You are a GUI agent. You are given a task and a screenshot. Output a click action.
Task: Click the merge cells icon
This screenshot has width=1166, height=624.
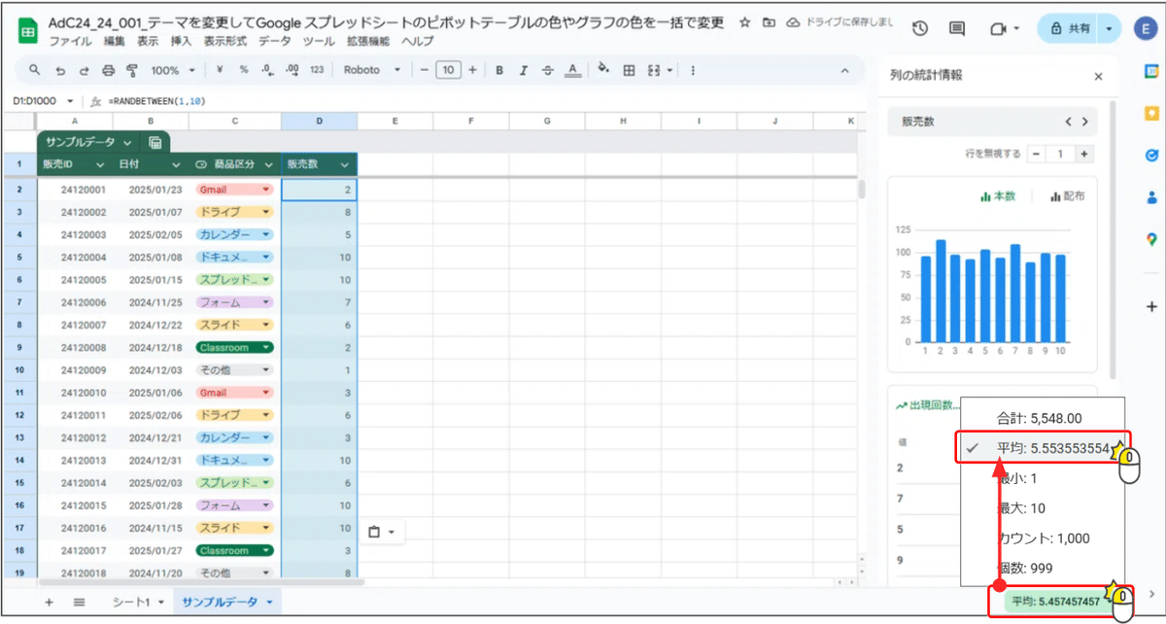(x=653, y=70)
